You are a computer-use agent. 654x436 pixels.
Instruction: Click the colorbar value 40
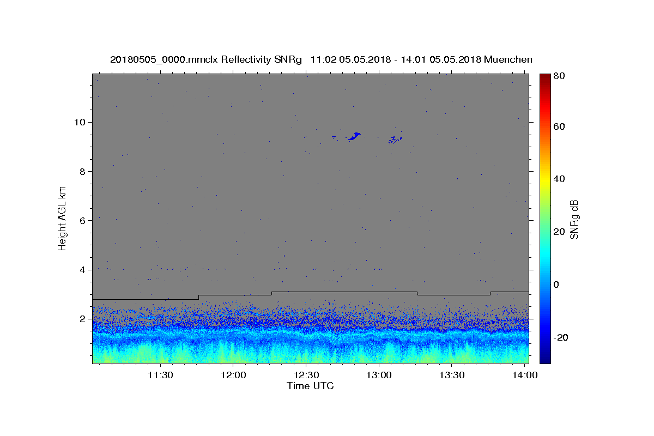pos(559,179)
